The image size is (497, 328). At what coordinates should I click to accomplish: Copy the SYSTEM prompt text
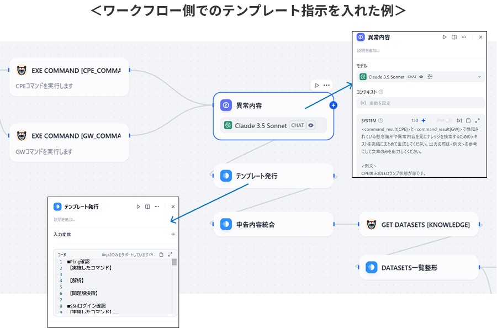click(468, 120)
